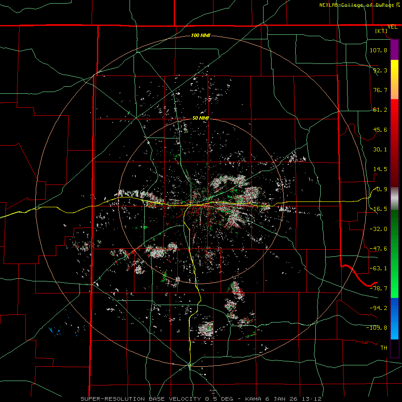The image size is (402, 402).
Task: Click the 45.6 legend value
Action: click(x=380, y=130)
